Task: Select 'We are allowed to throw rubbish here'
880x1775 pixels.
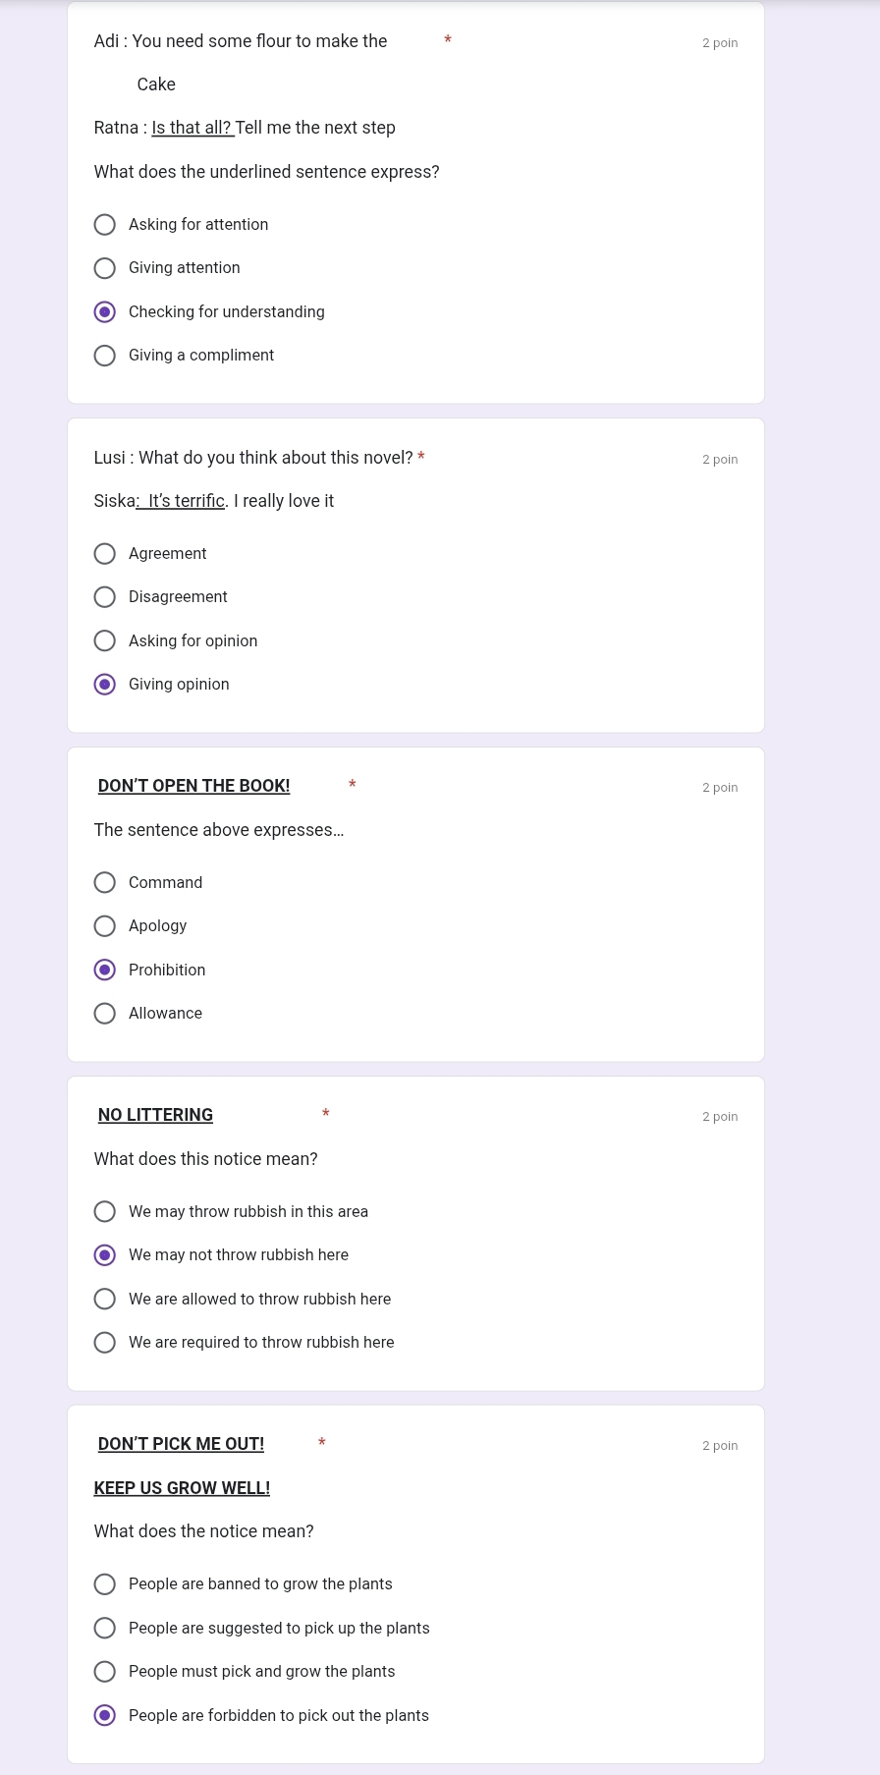Action: (105, 1300)
